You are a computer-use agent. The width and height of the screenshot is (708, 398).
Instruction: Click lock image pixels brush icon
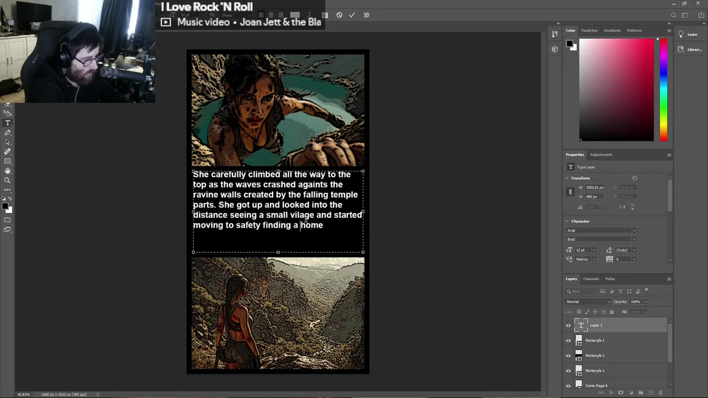(x=587, y=312)
